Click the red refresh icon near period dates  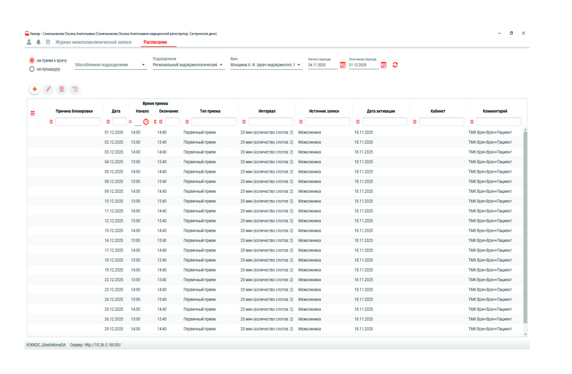pyautogui.click(x=395, y=65)
